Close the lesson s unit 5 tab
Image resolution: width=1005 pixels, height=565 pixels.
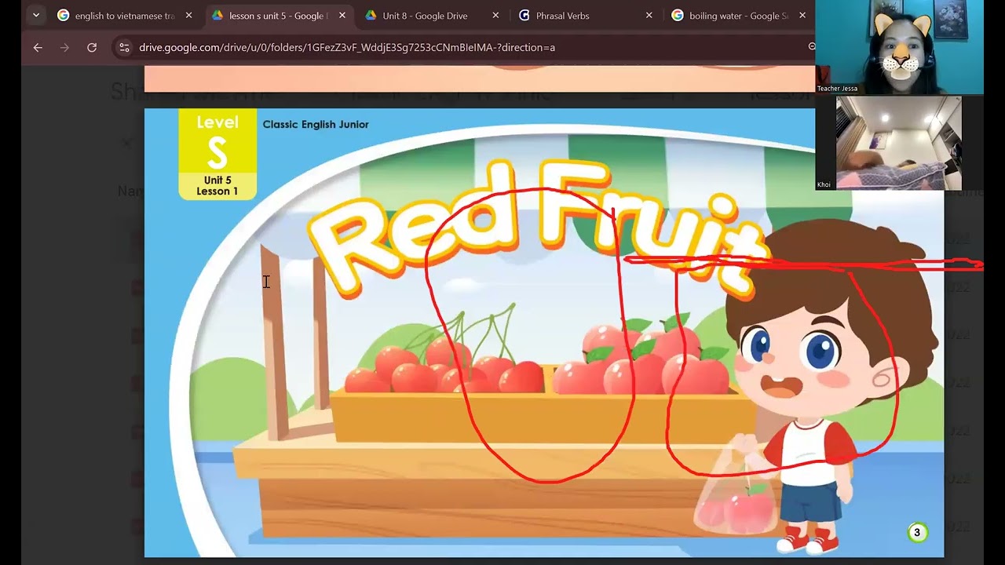click(342, 16)
